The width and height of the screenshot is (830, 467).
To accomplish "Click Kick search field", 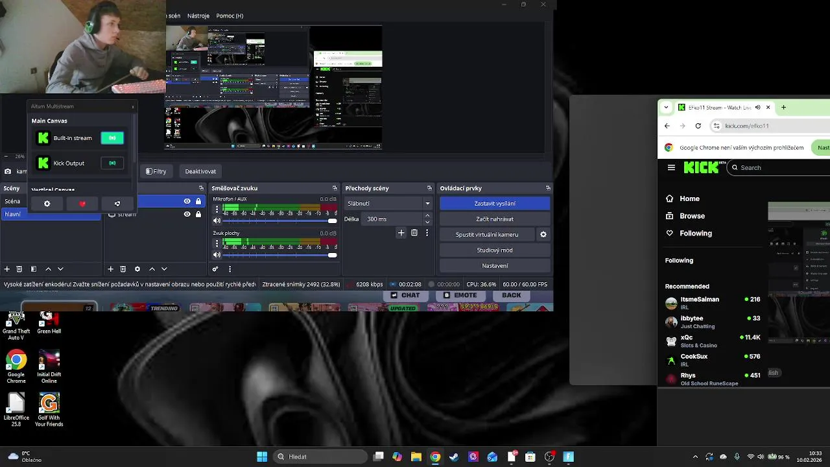I will 778,167.
